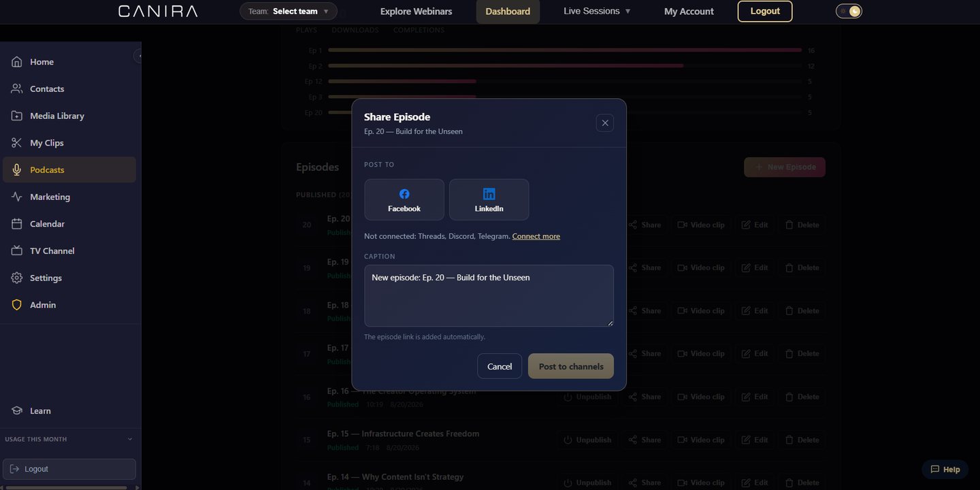Expand the Live Sessions menu
The width and height of the screenshot is (980, 490).
pyautogui.click(x=597, y=11)
